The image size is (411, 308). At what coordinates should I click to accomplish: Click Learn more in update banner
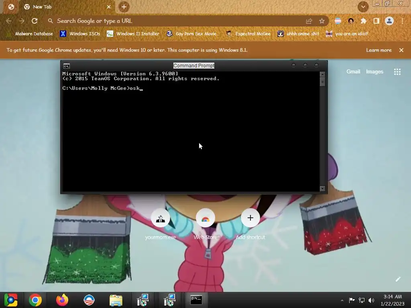379,50
